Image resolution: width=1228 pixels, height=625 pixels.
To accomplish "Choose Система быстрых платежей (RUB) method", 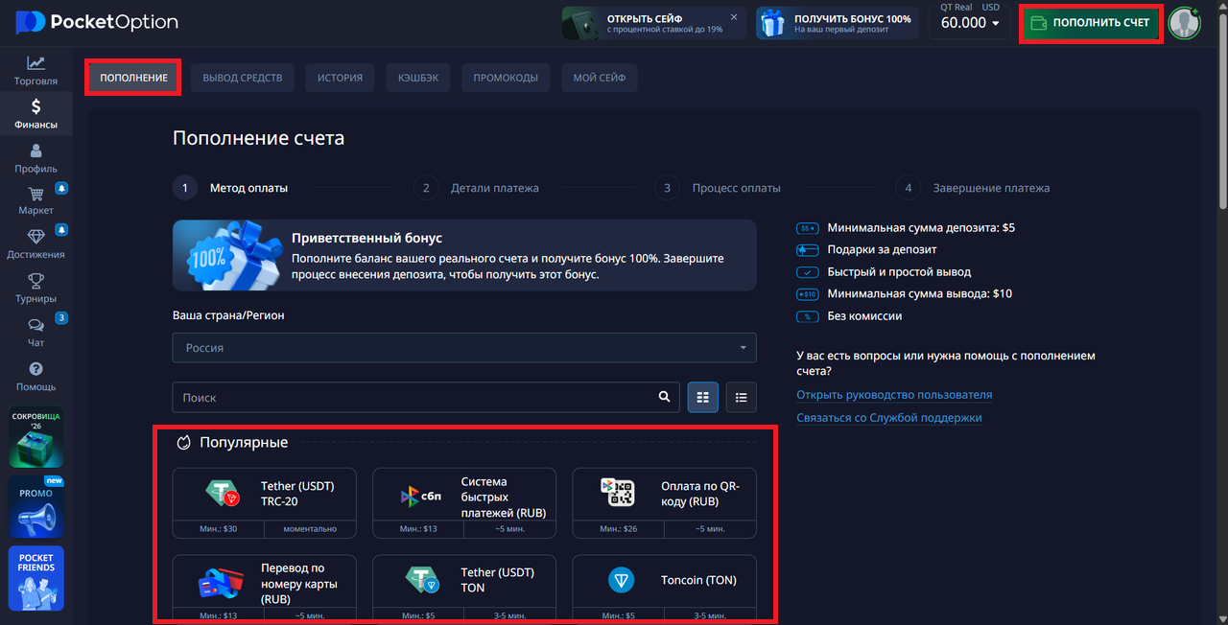I will click(x=464, y=503).
